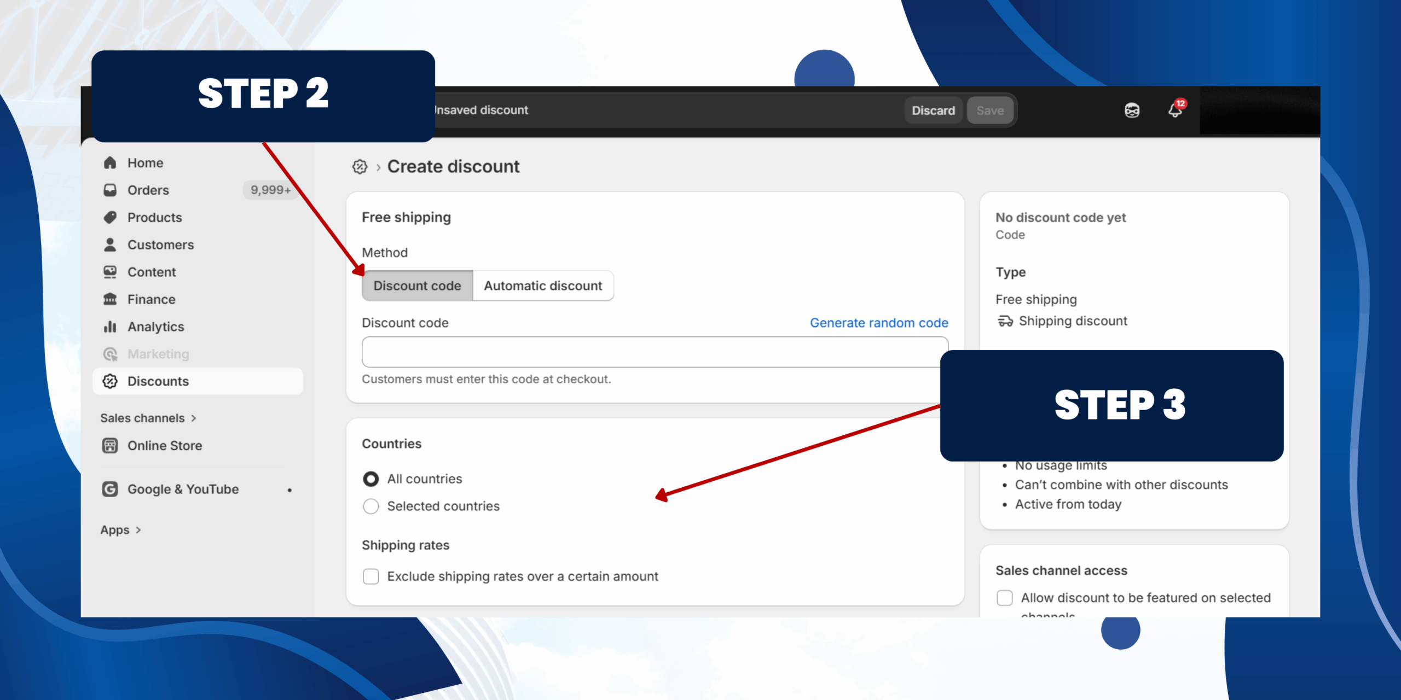Click the notification bell icon
The height and width of the screenshot is (700, 1401).
click(1174, 110)
